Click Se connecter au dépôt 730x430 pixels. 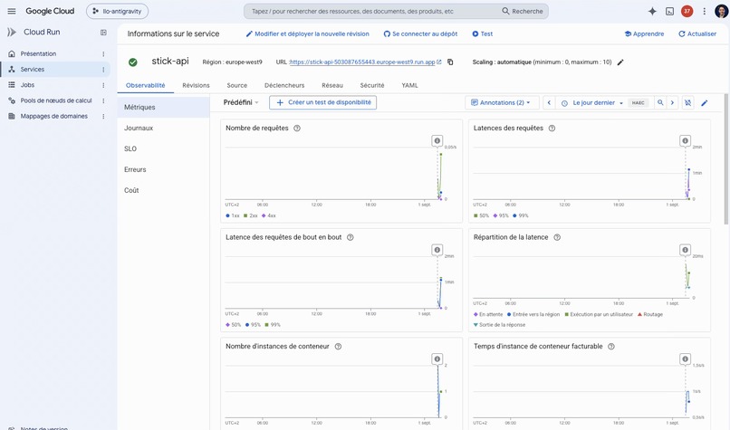point(420,34)
